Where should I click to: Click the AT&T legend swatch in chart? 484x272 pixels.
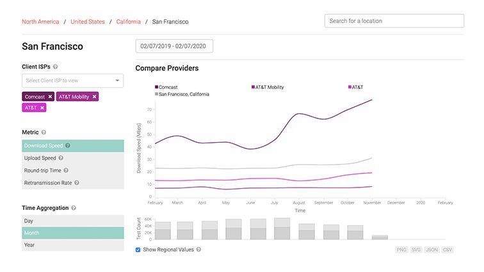click(x=350, y=87)
